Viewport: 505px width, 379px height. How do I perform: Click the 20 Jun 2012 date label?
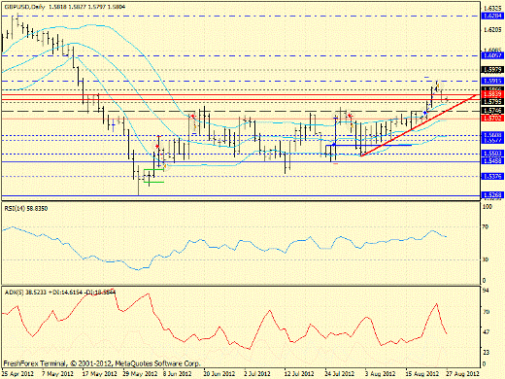point(219,373)
